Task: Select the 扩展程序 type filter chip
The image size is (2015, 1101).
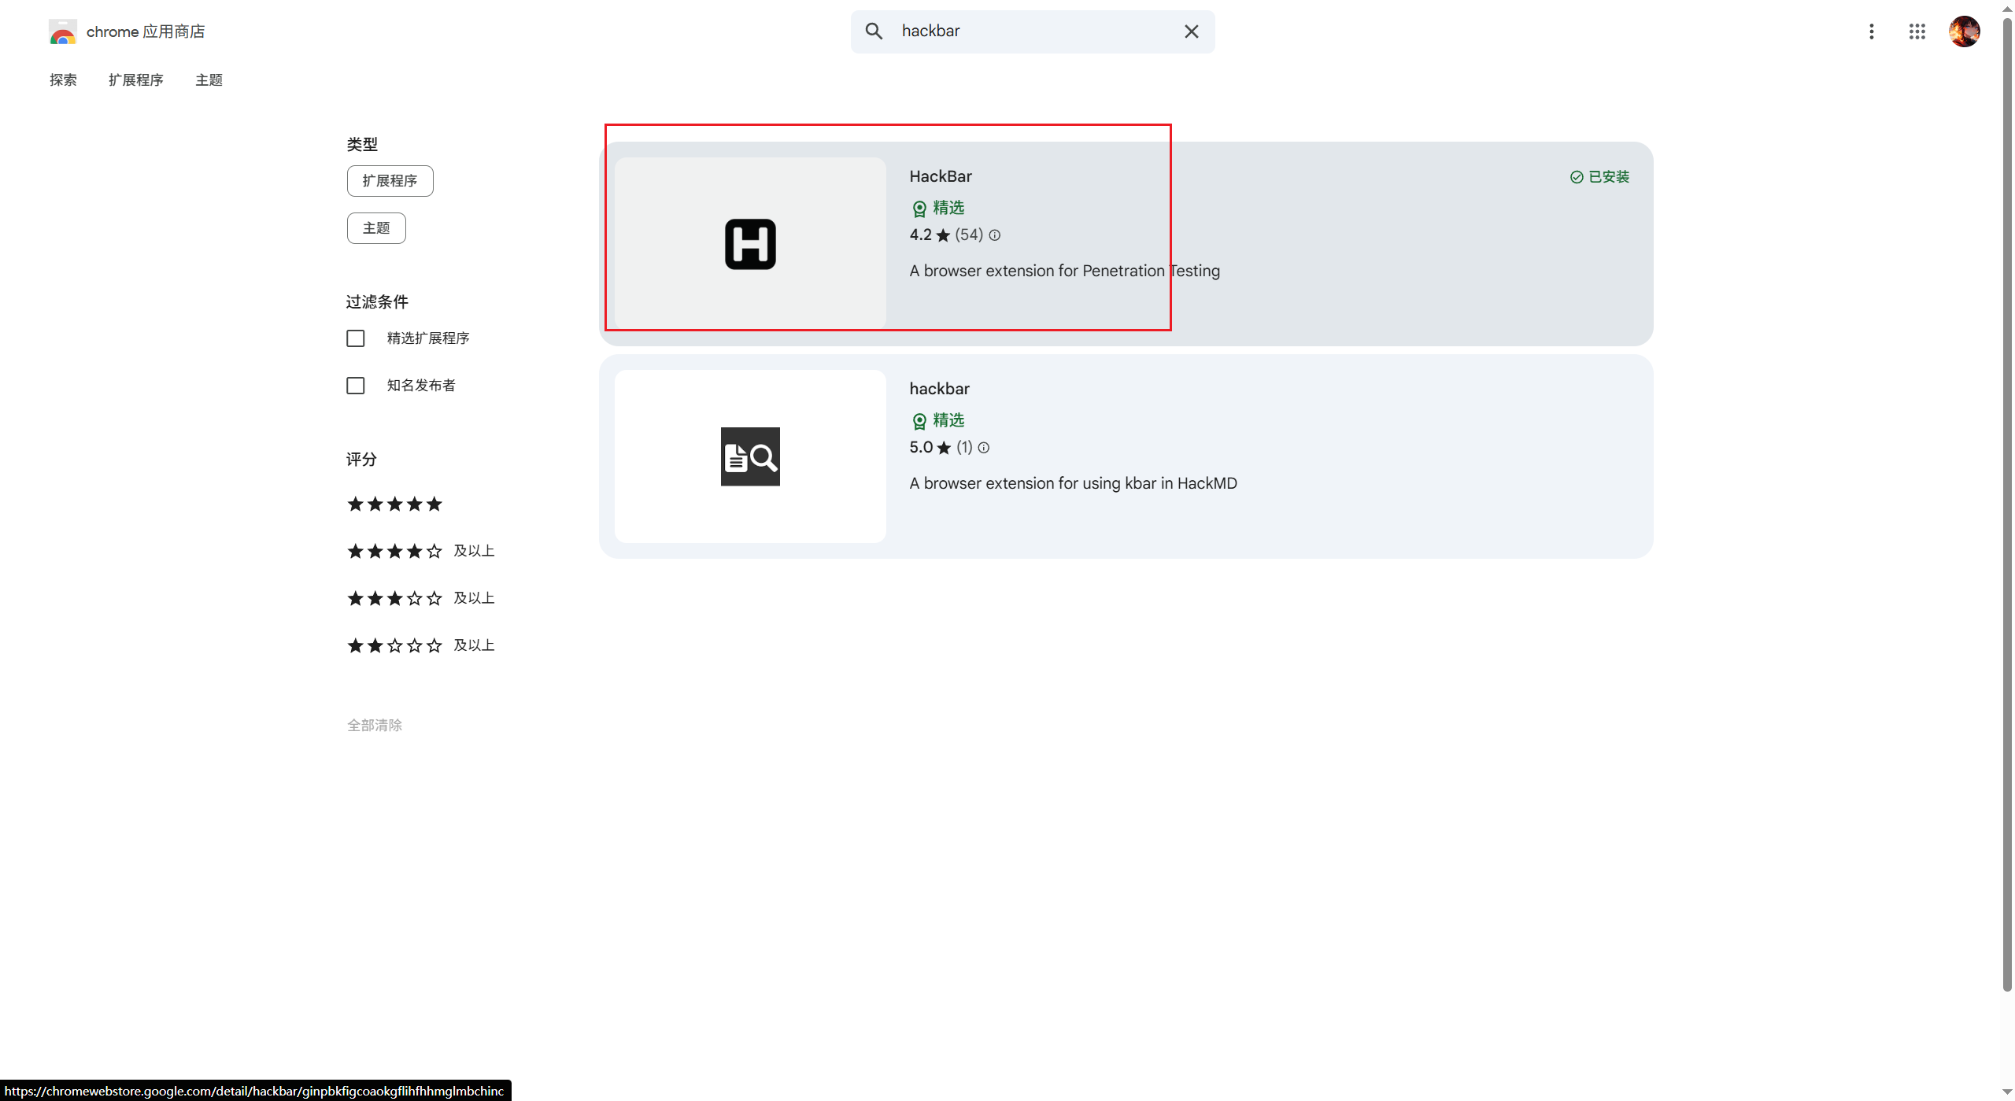Action: 390,181
